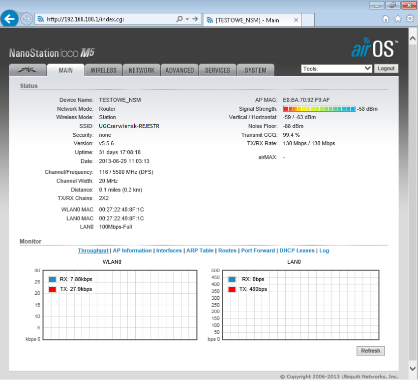Switch to the NETWORK tab
The width and height of the screenshot is (418, 380).
tap(141, 70)
